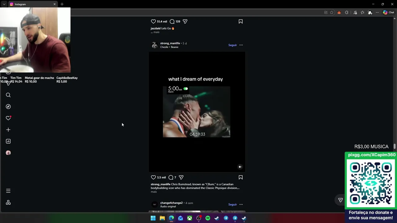Open Outlook from the taskbar
Screen dimensions: 397x223
pyautogui.click(x=181, y=218)
